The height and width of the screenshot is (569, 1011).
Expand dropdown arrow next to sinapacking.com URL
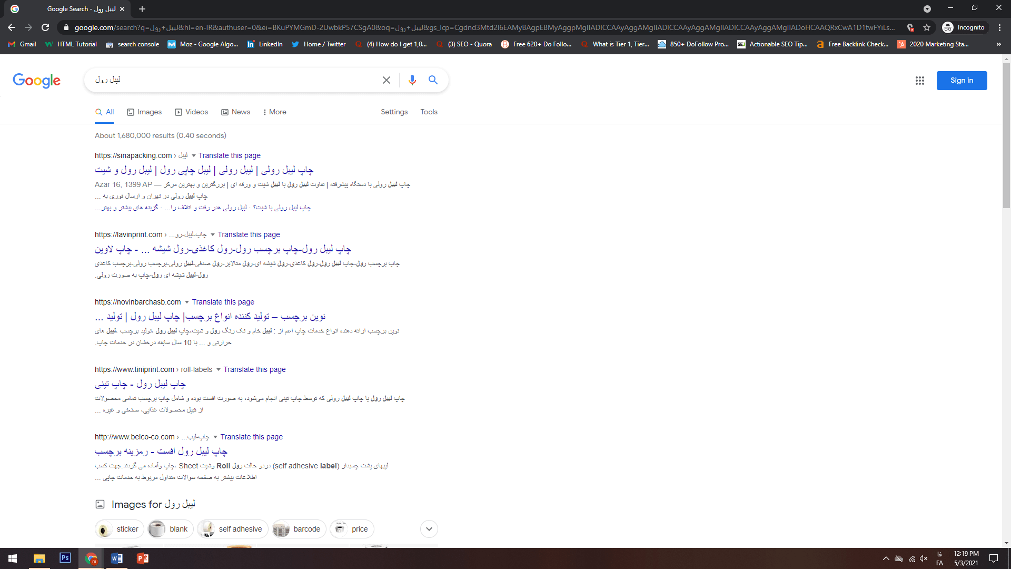coord(193,156)
